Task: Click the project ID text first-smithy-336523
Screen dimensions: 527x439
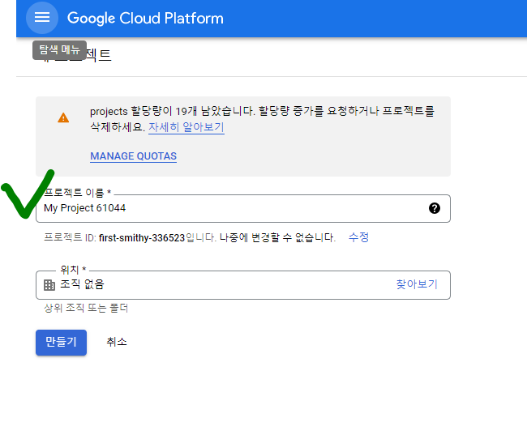Action: (x=142, y=238)
